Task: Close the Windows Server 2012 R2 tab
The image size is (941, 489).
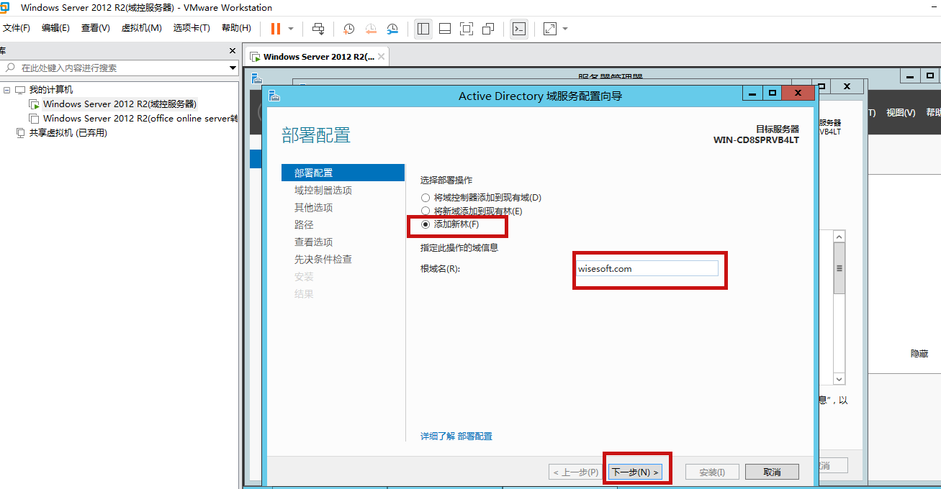Action: [382, 57]
